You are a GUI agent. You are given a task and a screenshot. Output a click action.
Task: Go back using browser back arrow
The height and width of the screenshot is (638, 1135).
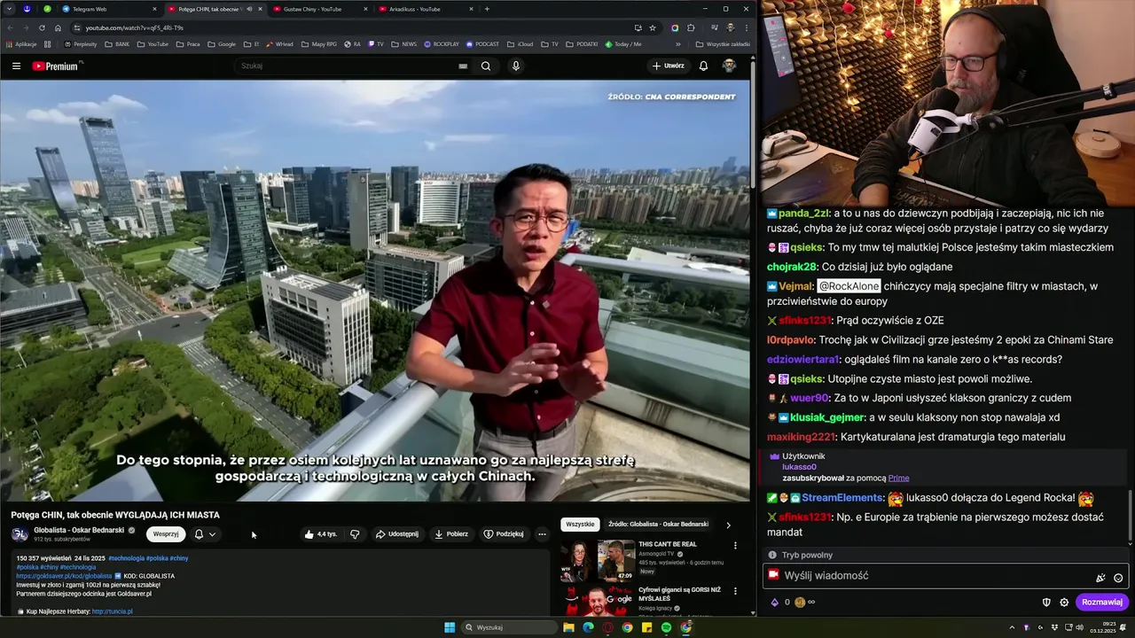[x=11, y=27]
